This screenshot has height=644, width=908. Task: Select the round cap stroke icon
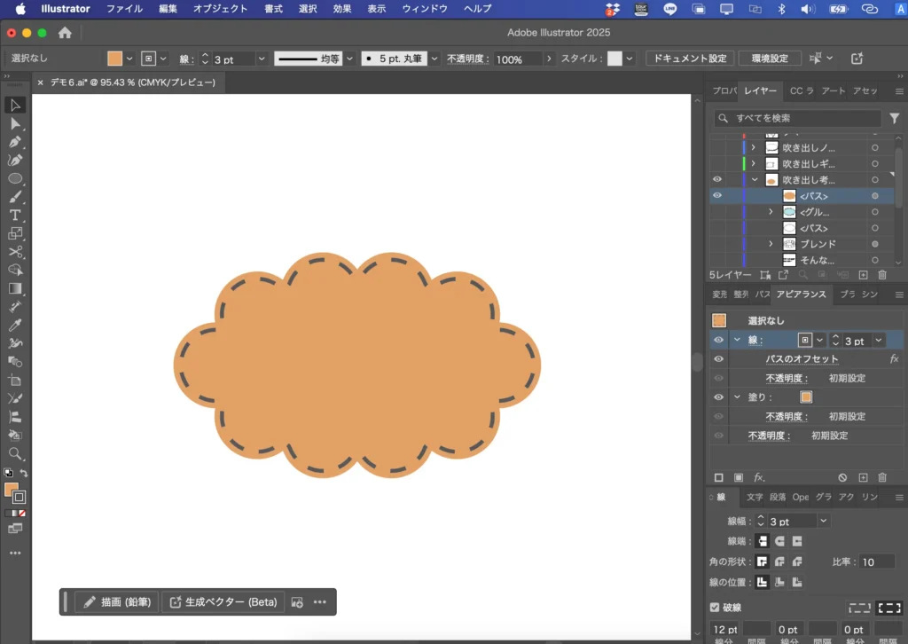[780, 541]
